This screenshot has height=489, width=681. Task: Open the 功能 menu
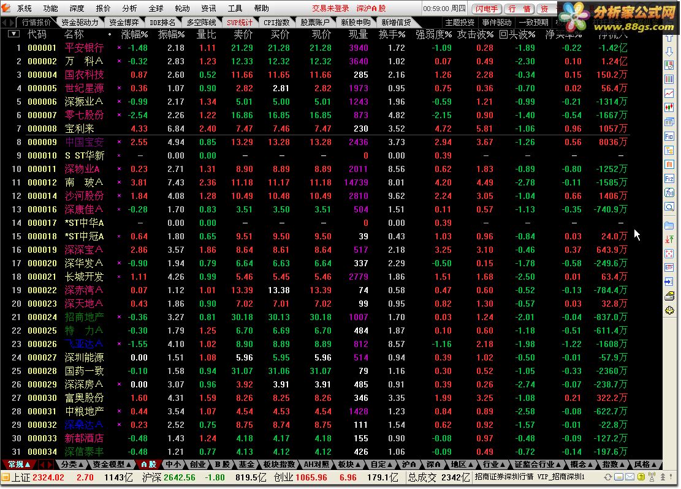click(50, 8)
